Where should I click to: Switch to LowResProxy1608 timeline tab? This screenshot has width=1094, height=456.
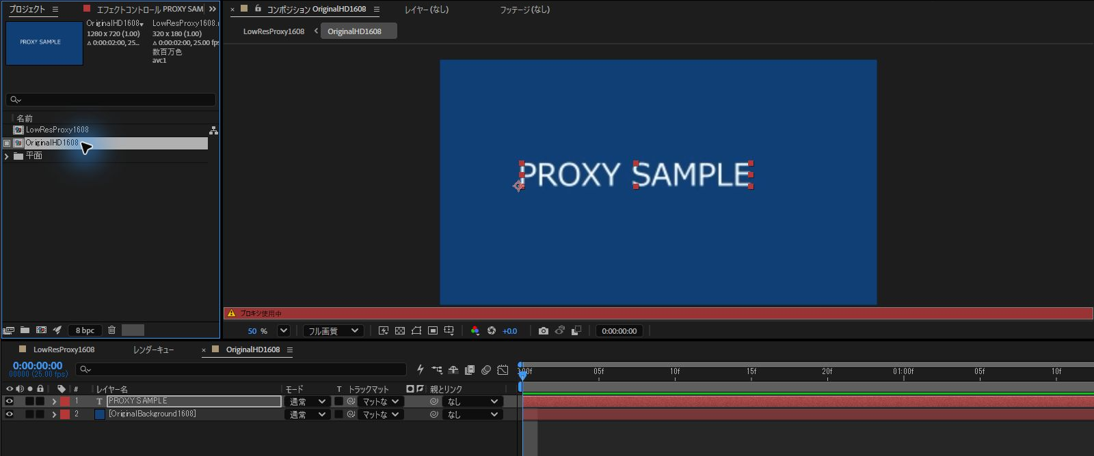pos(64,350)
